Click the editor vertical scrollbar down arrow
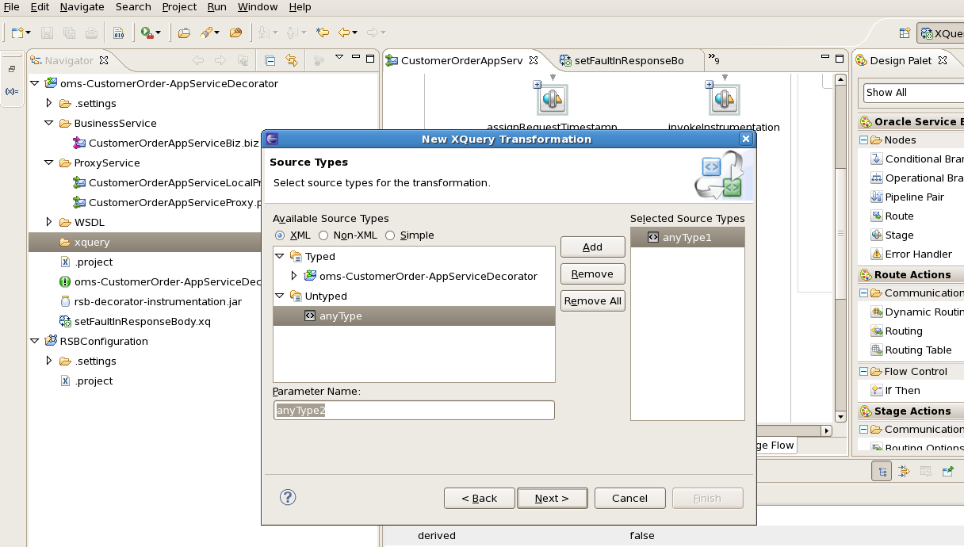Image resolution: width=964 pixels, height=547 pixels. 840,417
